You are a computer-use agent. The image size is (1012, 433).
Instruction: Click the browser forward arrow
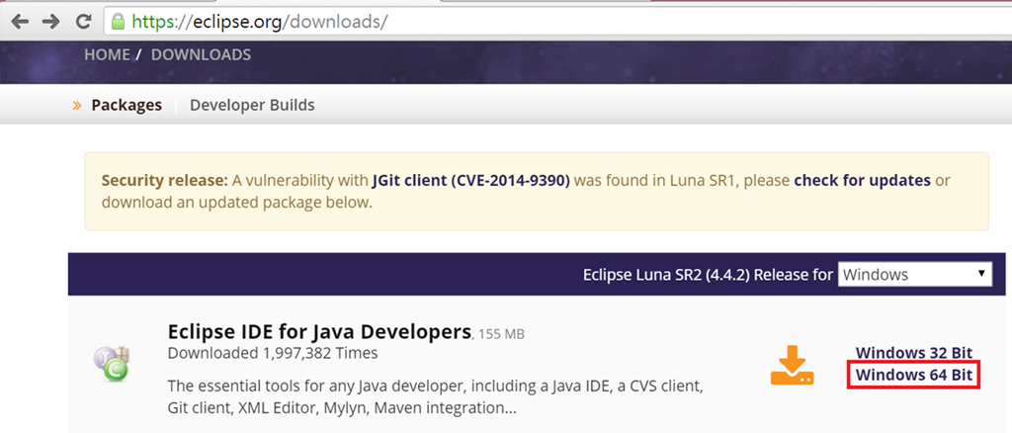point(51,20)
